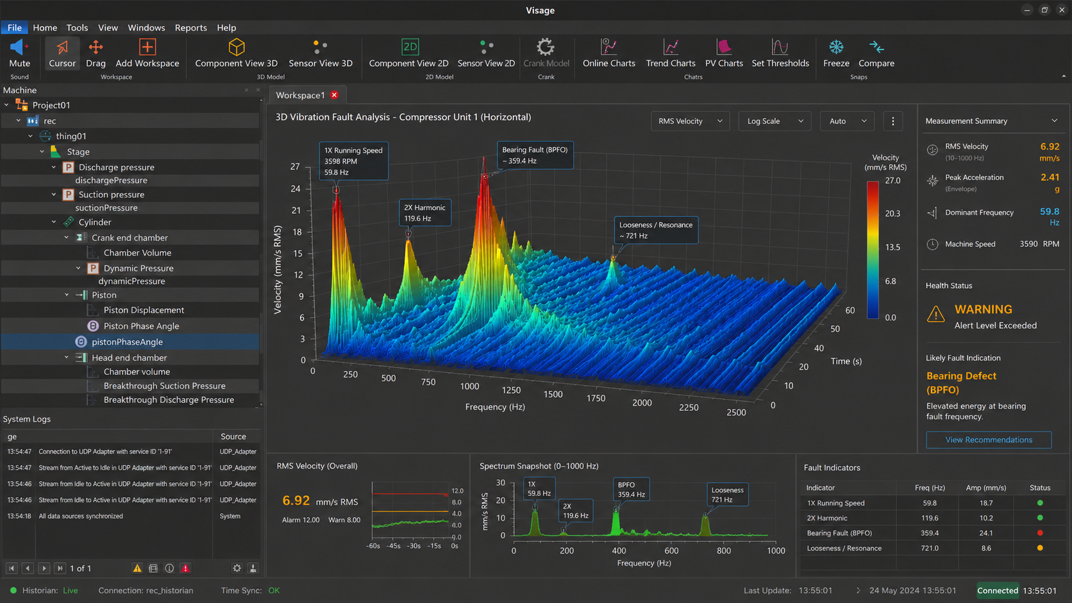Open the RMS Velocity dropdown
Image resolution: width=1072 pixels, height=603 pixels.
tap(690, 121)
